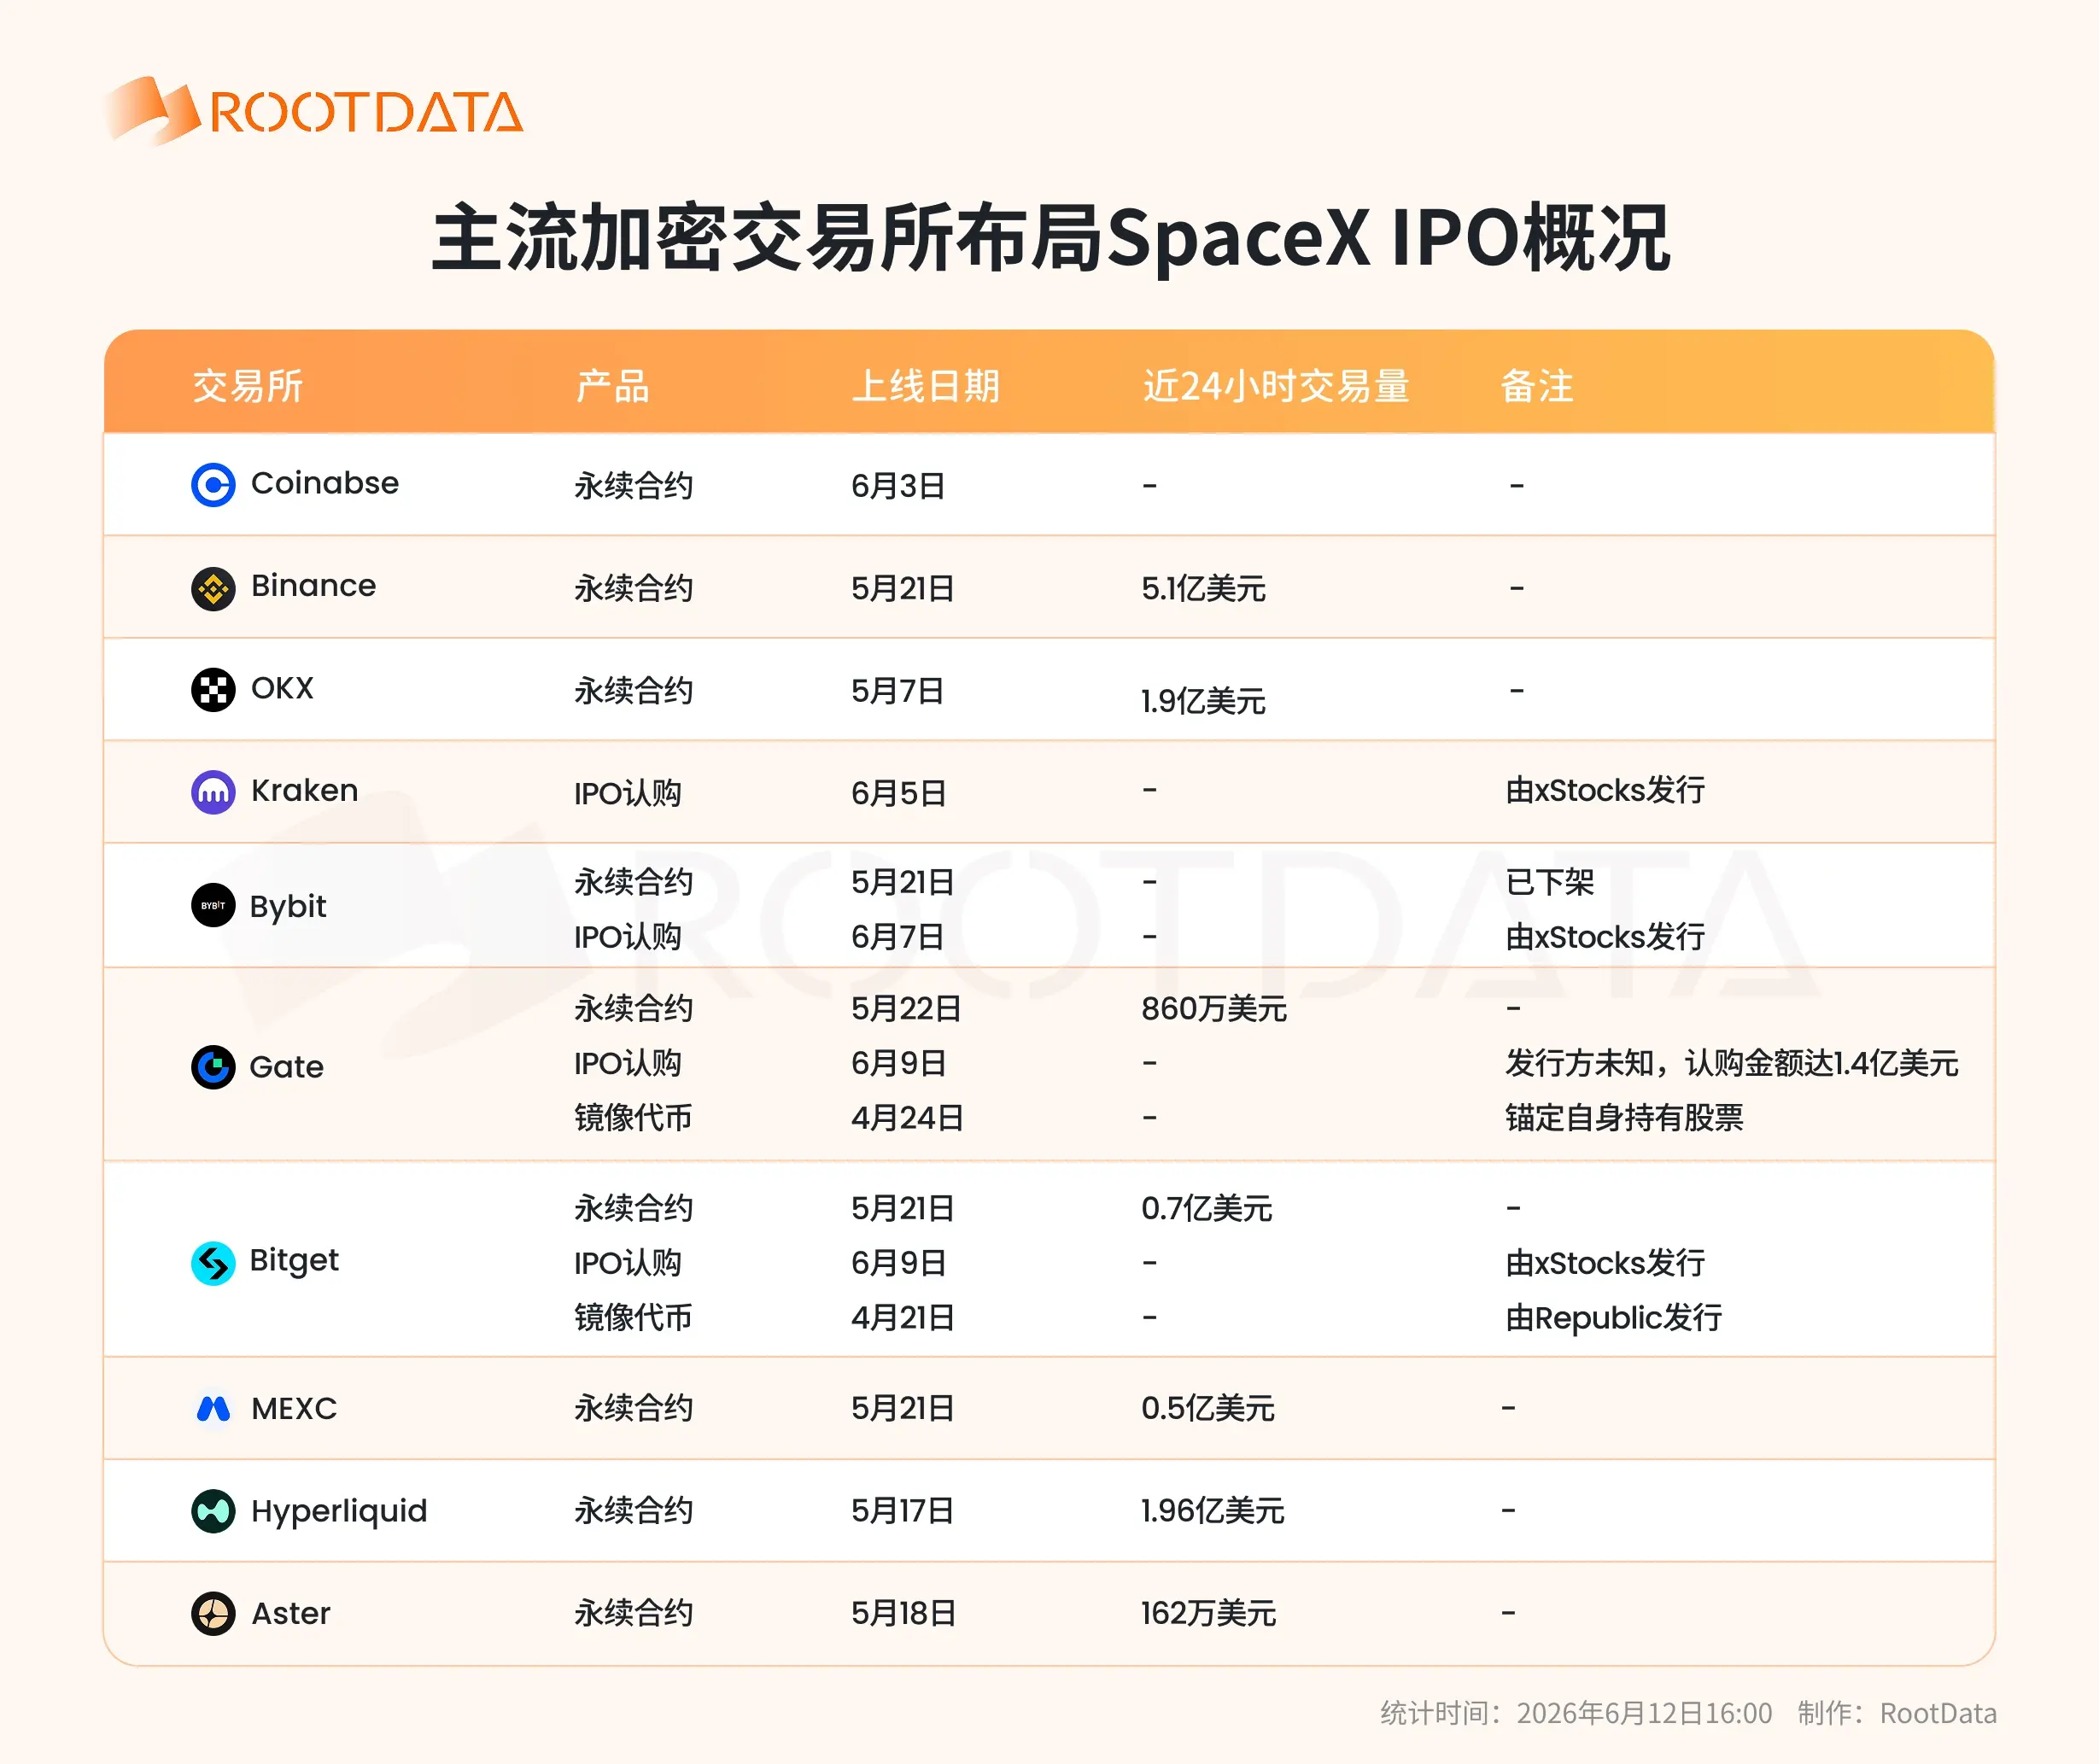Click the 5月17日 date for Hyperliquid
Screen dimensions: 2099x1764
[903, 1511]
